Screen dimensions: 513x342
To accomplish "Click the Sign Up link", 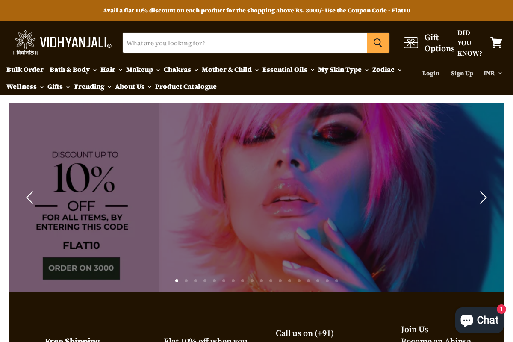I will click(462, 73).
